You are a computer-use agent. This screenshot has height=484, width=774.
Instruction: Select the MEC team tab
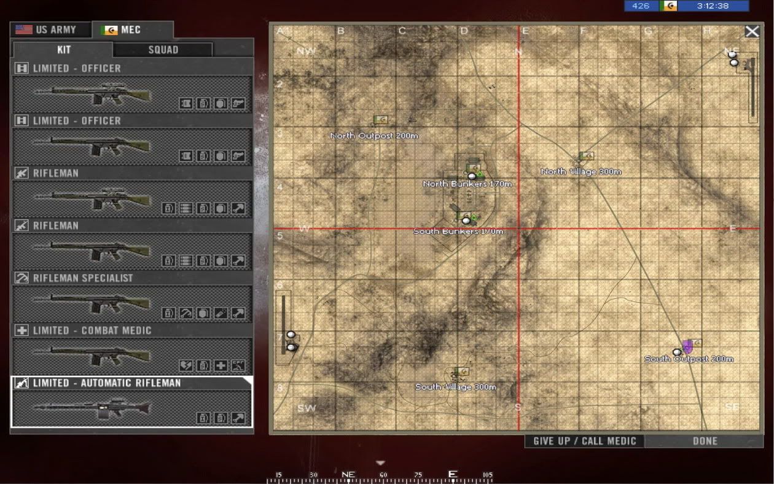click(x=131, y=29)
